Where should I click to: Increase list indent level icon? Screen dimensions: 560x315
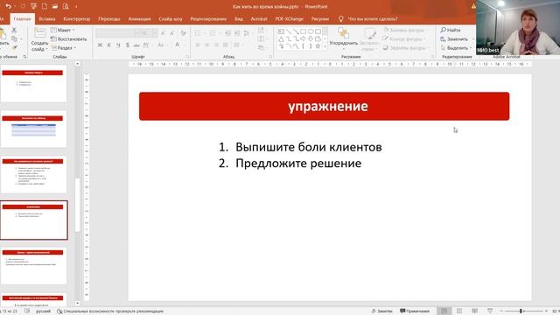(x=237, y=33)
